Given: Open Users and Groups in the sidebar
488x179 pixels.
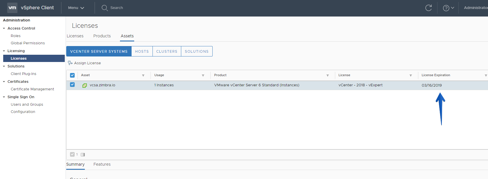Looking at the screenshot, I should click(x=27, y=105).
